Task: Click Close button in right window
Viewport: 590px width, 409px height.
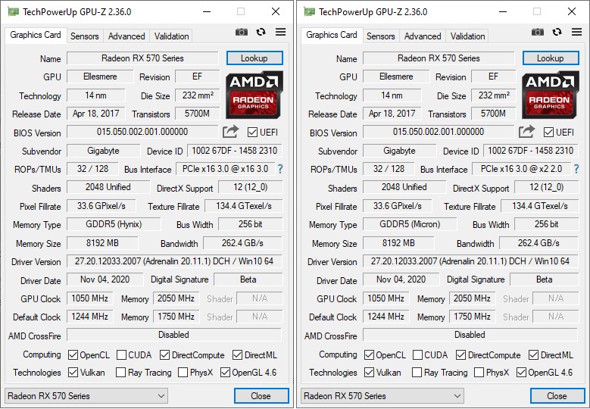Action: coord(557,396)
